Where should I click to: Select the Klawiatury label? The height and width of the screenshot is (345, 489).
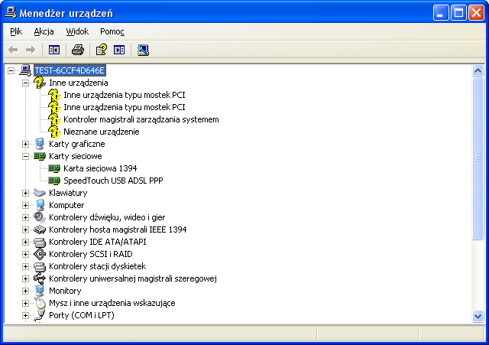coord(68,193)
